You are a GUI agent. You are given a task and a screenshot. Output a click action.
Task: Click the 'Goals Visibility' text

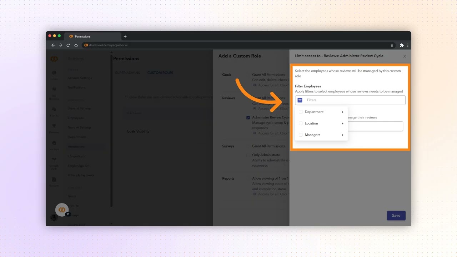138,131
